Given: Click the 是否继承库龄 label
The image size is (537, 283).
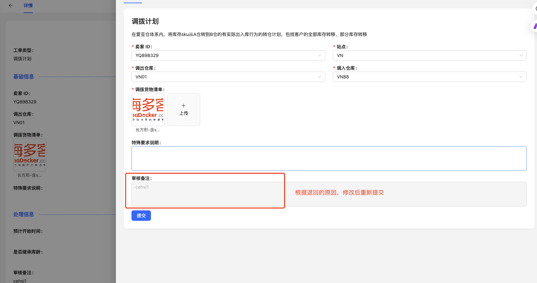Looking at the screenshot, I should click(x=28, y=252).
